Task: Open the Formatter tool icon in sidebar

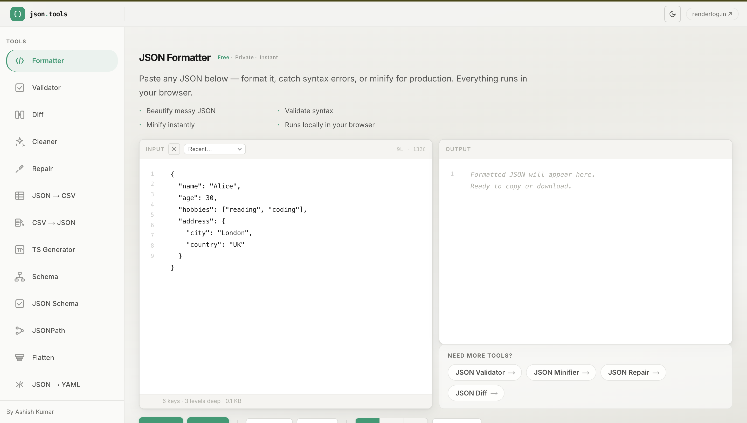Action: click(x=19, y=61)
